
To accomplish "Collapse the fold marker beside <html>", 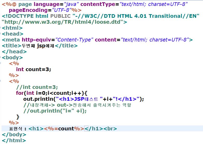I will tap(1, 28).
